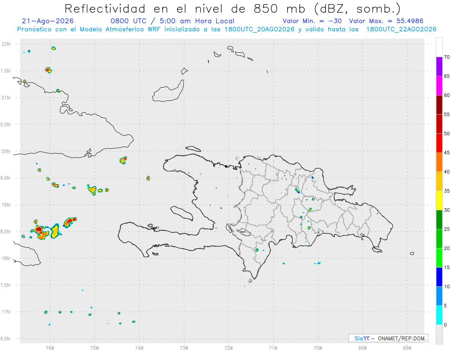Click the '1800UTC_20AGO2026' initialization timestamp
Image resolution: width=457 pixels, height=353 pixels.
259,29
